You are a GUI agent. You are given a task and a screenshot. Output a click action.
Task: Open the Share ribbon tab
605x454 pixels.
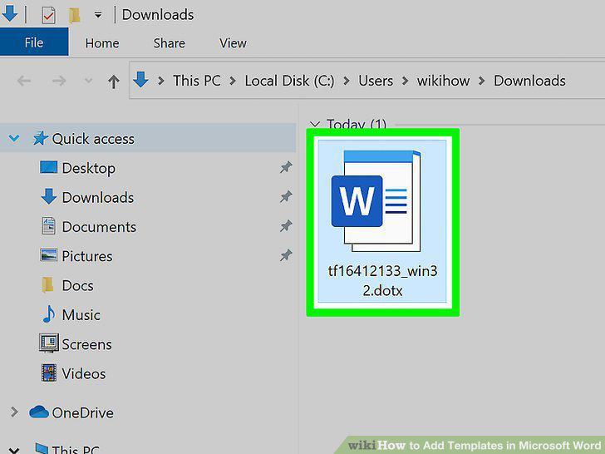tap(169, 43)
